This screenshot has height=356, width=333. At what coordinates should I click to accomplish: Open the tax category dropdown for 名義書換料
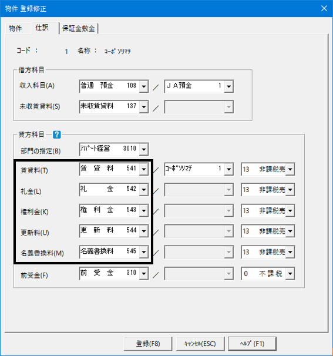pos(290,252)
